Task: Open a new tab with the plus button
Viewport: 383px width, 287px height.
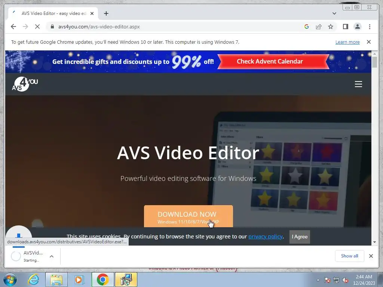Action: point(106,13)
